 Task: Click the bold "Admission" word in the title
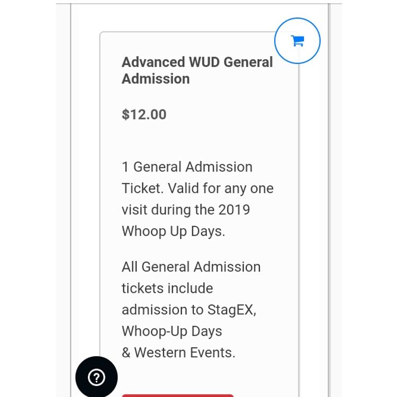[156, 79]
